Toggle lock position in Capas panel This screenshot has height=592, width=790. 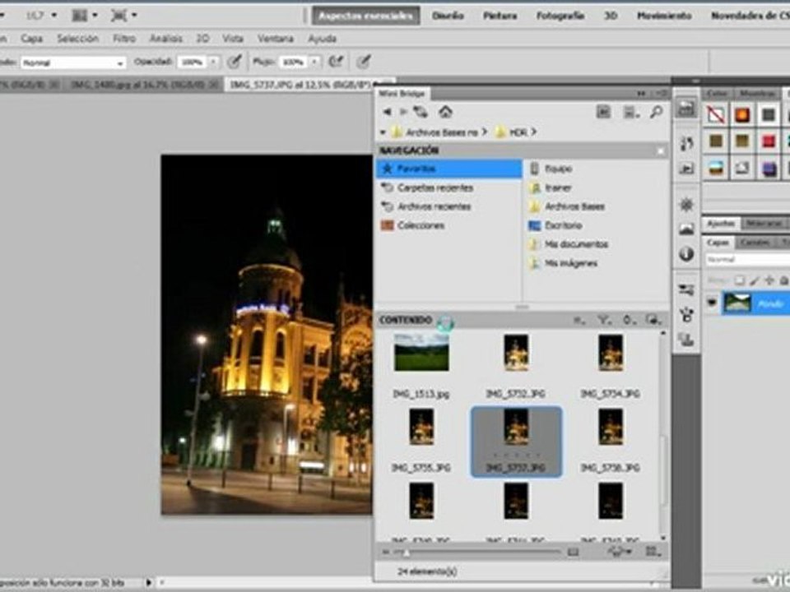769,280
